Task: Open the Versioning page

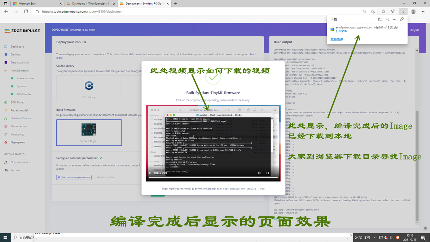Action: click(x=17, y=134)
